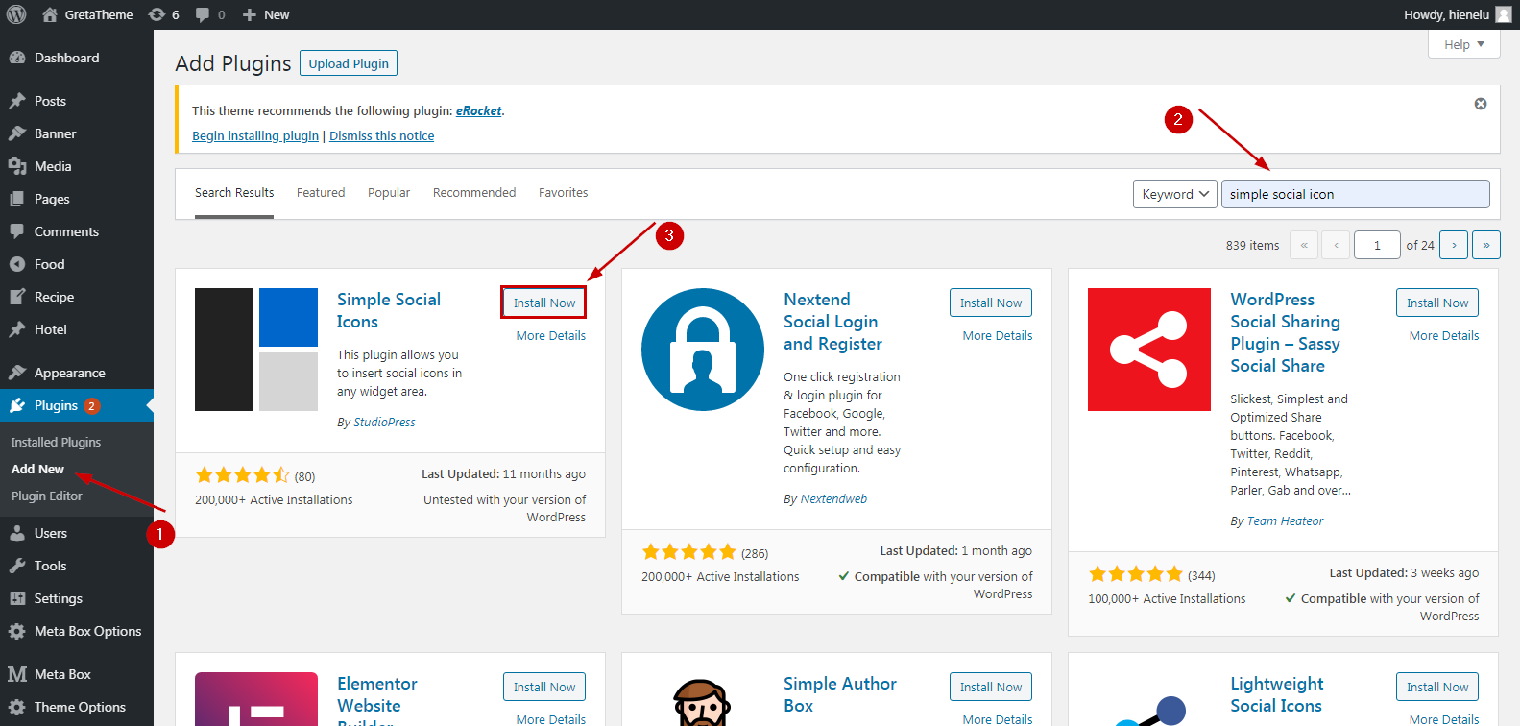
Task: Switch to the Search Results tab
Action: point(234,192)
